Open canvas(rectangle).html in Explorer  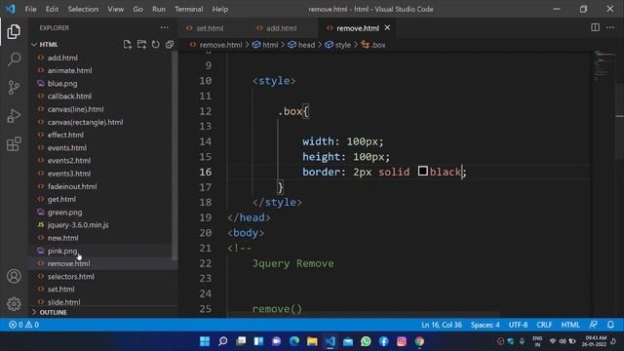pyautogui.click(x=85, y=122)
